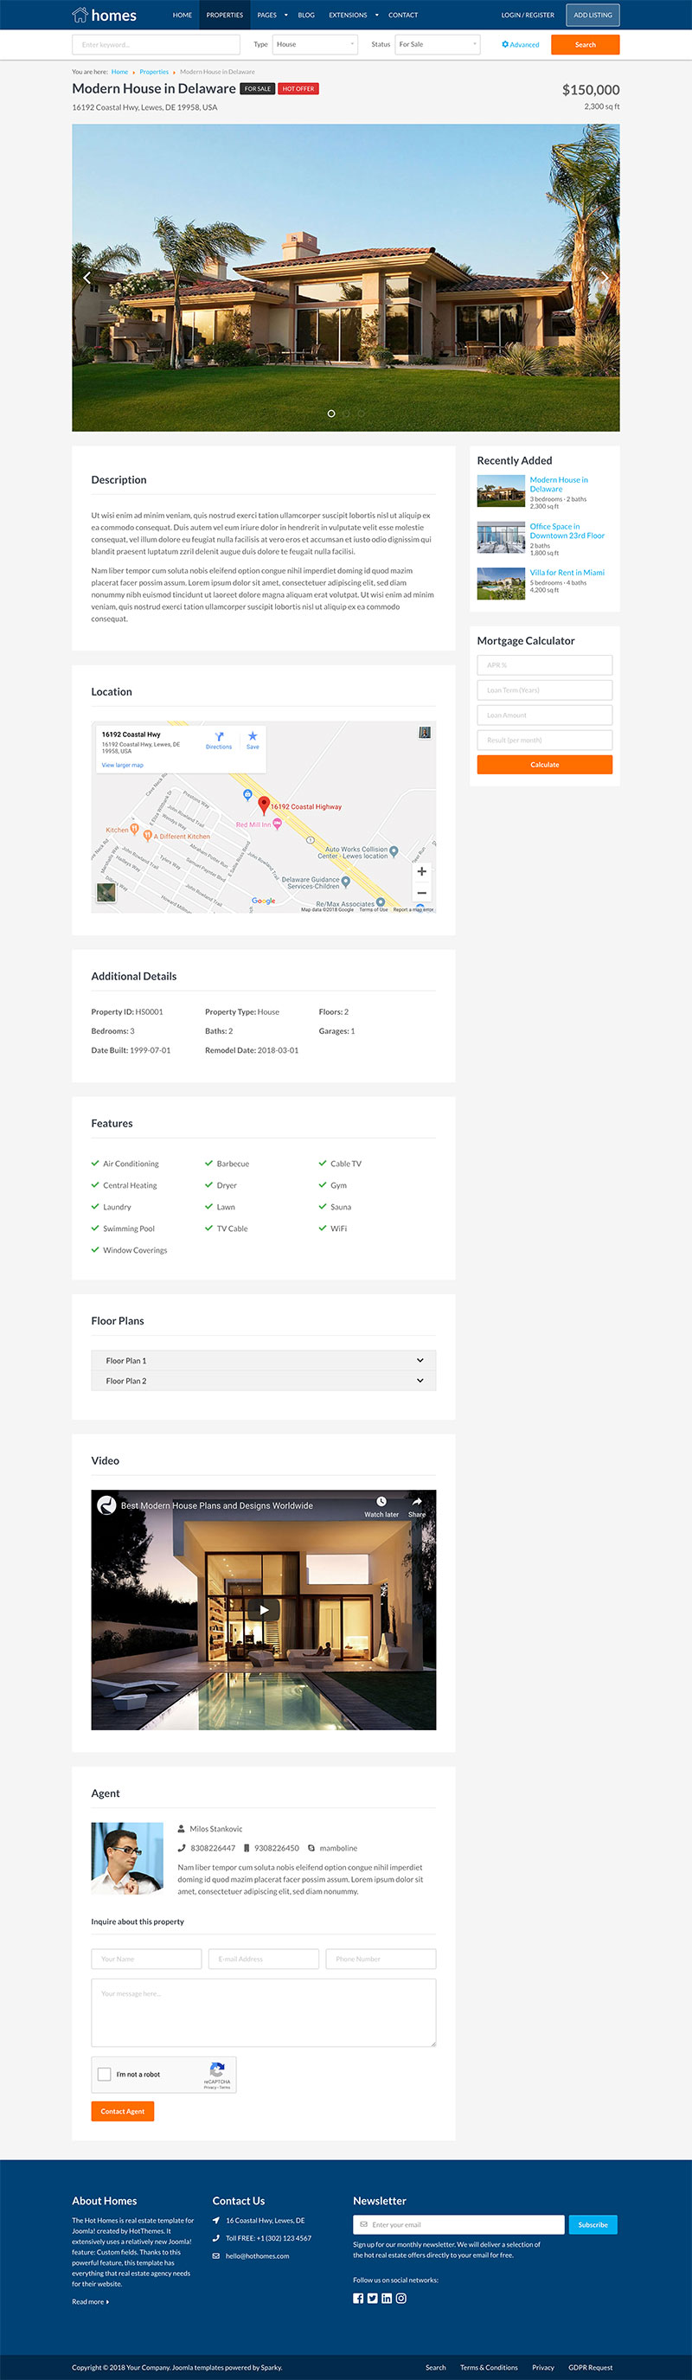The width and height of the screenshot is (692, 2380).
Task: Click Calculate mortgage button
Action: click(x=544, y=764)
